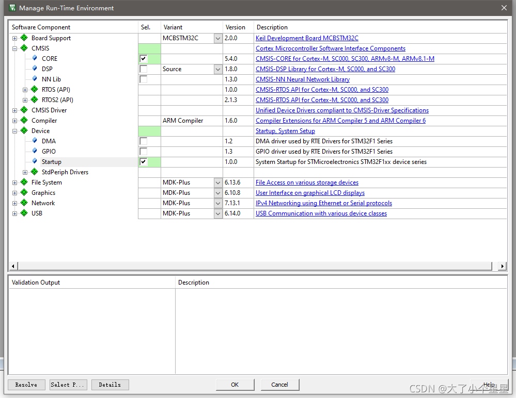The width and height of the screenshot is (516, 398).
Task: Click the green RTOS (API) icon
Action: pyautogui.click(x=35, y=89)
